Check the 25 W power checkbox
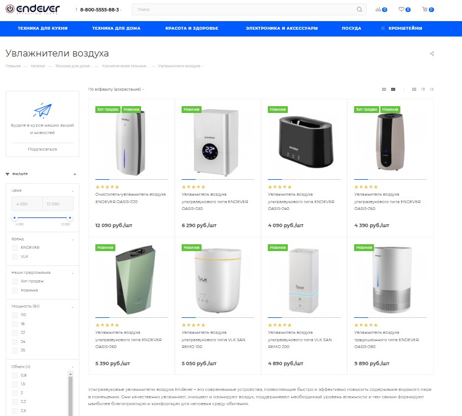 pyautogui.click(x=15, y=350)
